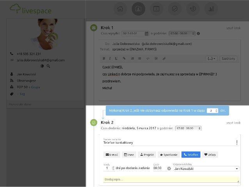Insert bulleted list in email editor
Screen dimensions: 249x187
coord(140,59)
